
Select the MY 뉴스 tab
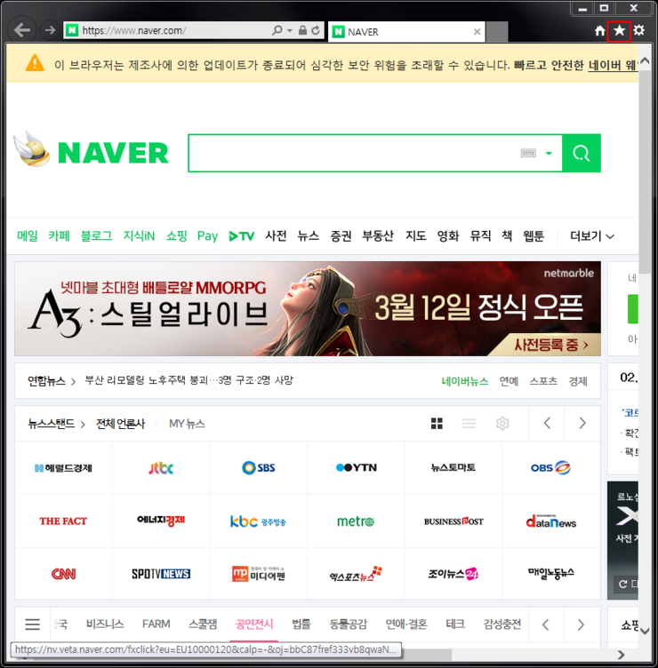coord(187,424)
